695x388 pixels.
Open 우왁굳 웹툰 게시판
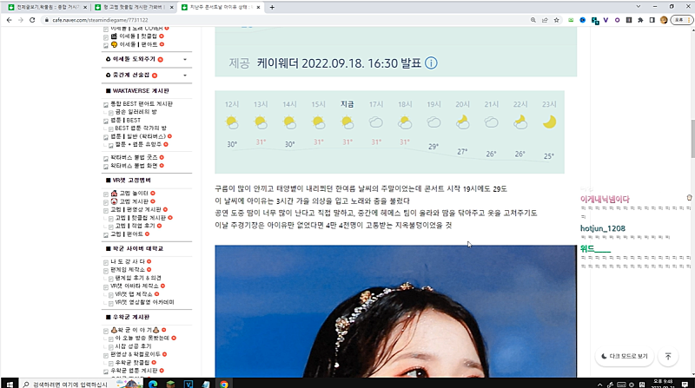[134, 371]
